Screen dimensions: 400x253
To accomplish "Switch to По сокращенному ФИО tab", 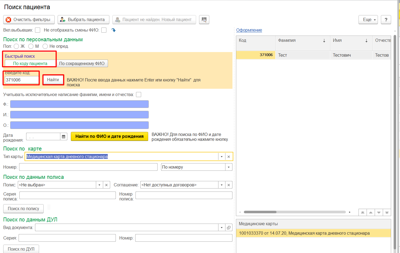I will (82, 64).
